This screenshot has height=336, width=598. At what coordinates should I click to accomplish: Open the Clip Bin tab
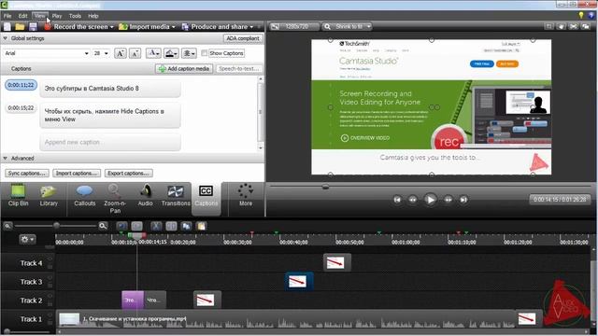tap(19, 195)
